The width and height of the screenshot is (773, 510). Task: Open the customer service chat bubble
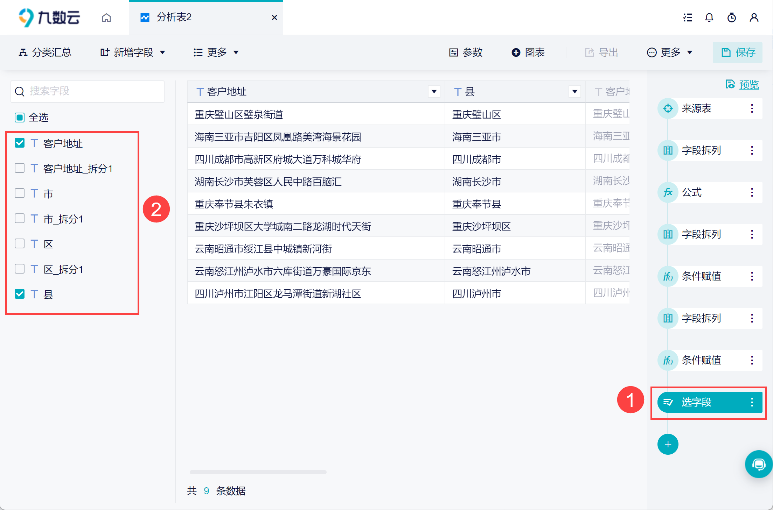[x=759, y=464]
